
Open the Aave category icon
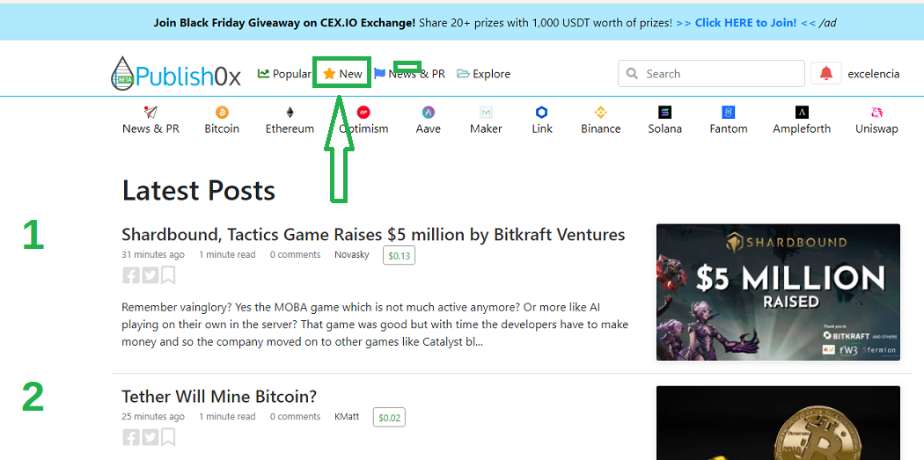(x=428, y=112)
